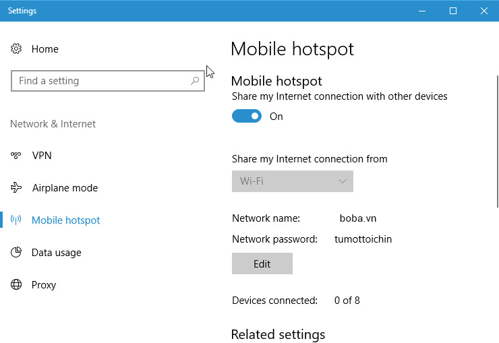Screen dimensions: 499x343
Task: Click the Data usage pie icon
Action: (x=16, y=253)
